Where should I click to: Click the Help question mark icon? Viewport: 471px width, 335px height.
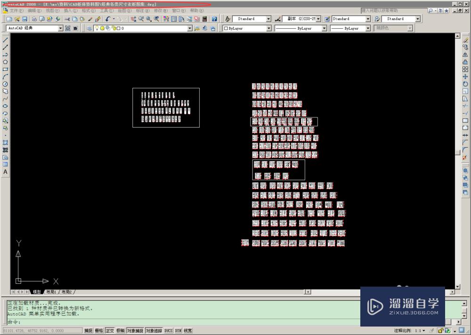(214, 19)
